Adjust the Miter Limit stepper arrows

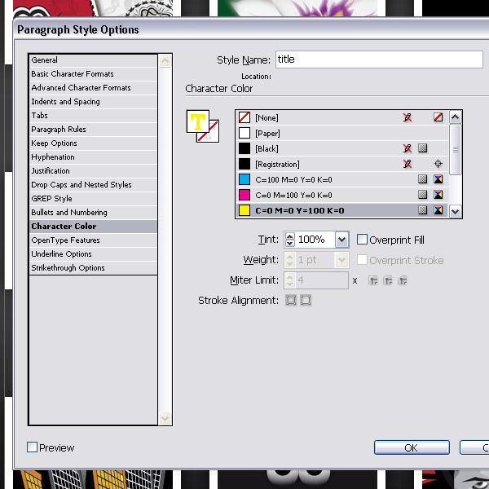pyautogui.click(x=290, y=280)
